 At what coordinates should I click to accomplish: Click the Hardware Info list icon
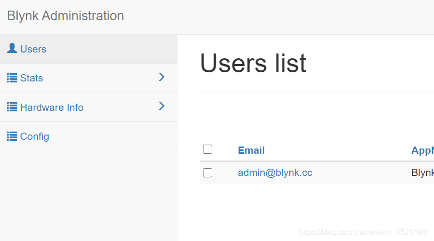tap(12, 107)
